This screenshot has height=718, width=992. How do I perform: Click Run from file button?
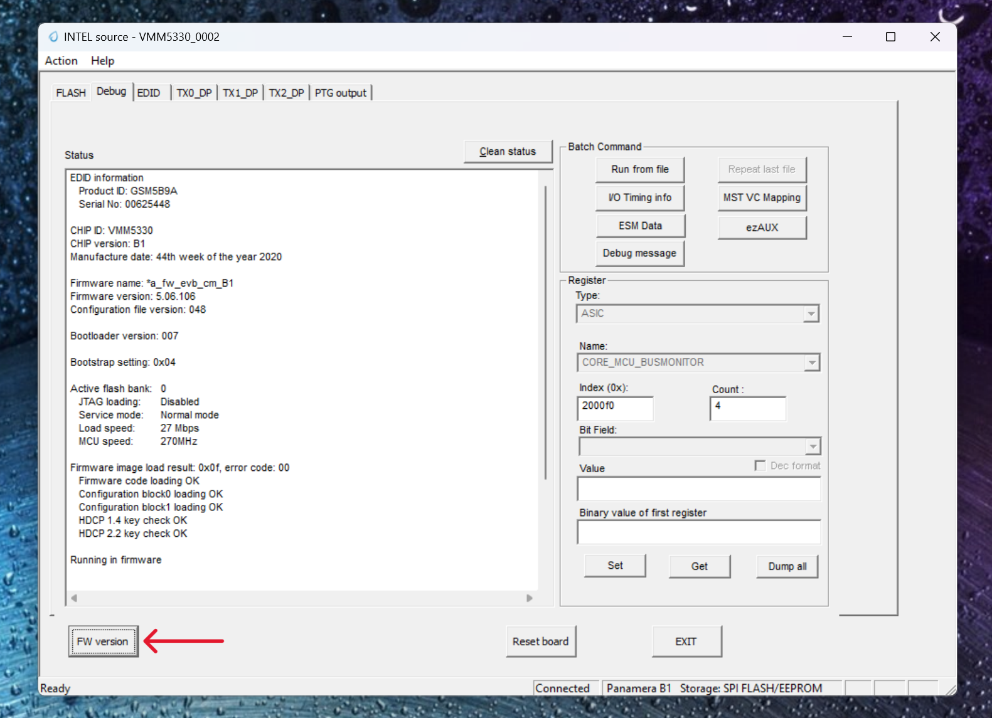(640, 169)
